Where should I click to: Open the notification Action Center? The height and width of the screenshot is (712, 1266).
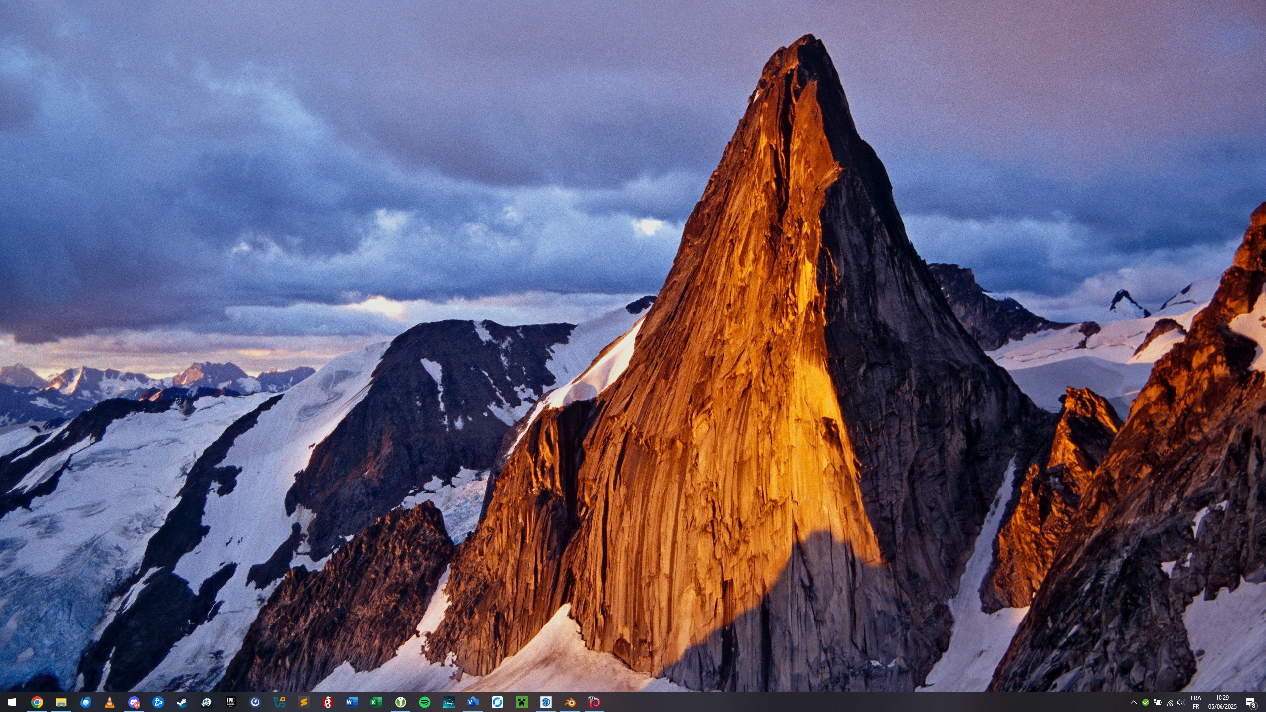1250,702
